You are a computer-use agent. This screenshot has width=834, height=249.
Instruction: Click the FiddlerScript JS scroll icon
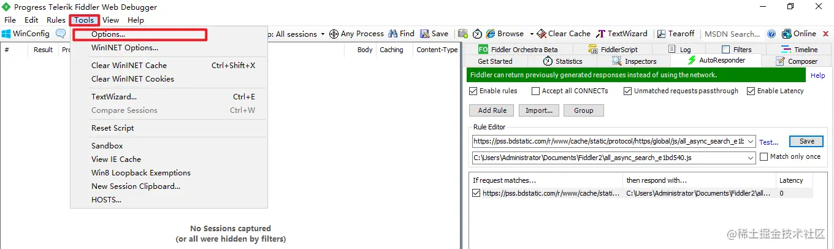(x=593, y=49)
